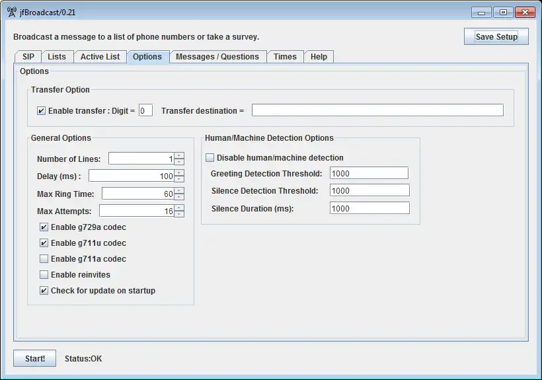Enable the g711a codec checkbox

(x=44, y=259)
